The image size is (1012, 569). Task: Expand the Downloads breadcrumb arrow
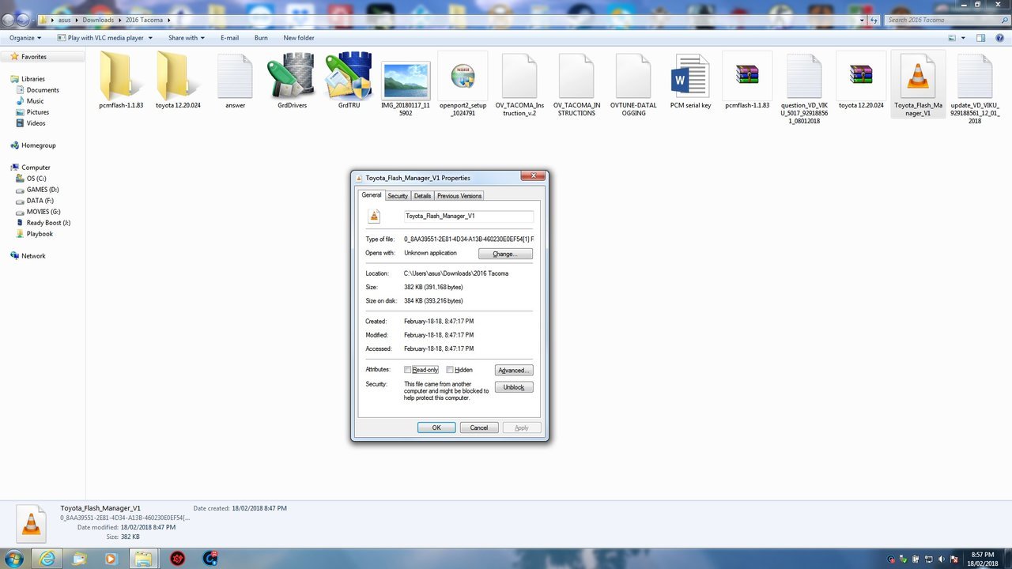pos(120,20)
